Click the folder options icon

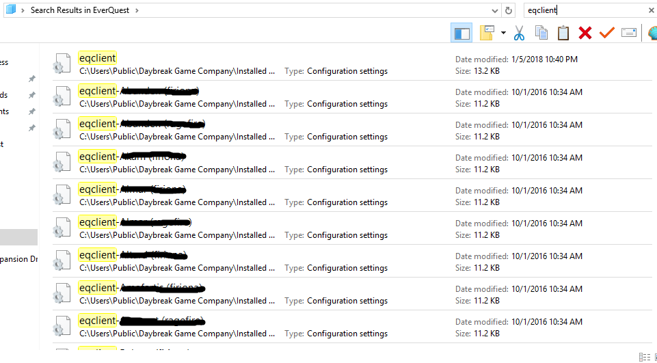coord(486,33)
